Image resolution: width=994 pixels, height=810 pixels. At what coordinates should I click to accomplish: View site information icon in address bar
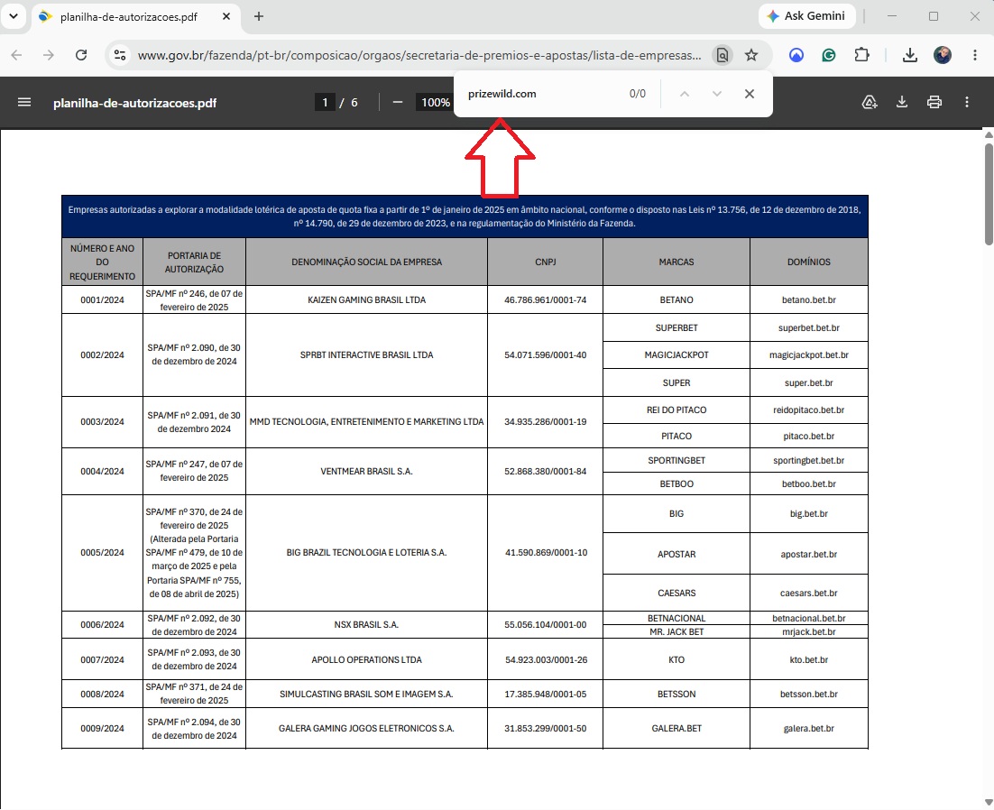(120, 55)
